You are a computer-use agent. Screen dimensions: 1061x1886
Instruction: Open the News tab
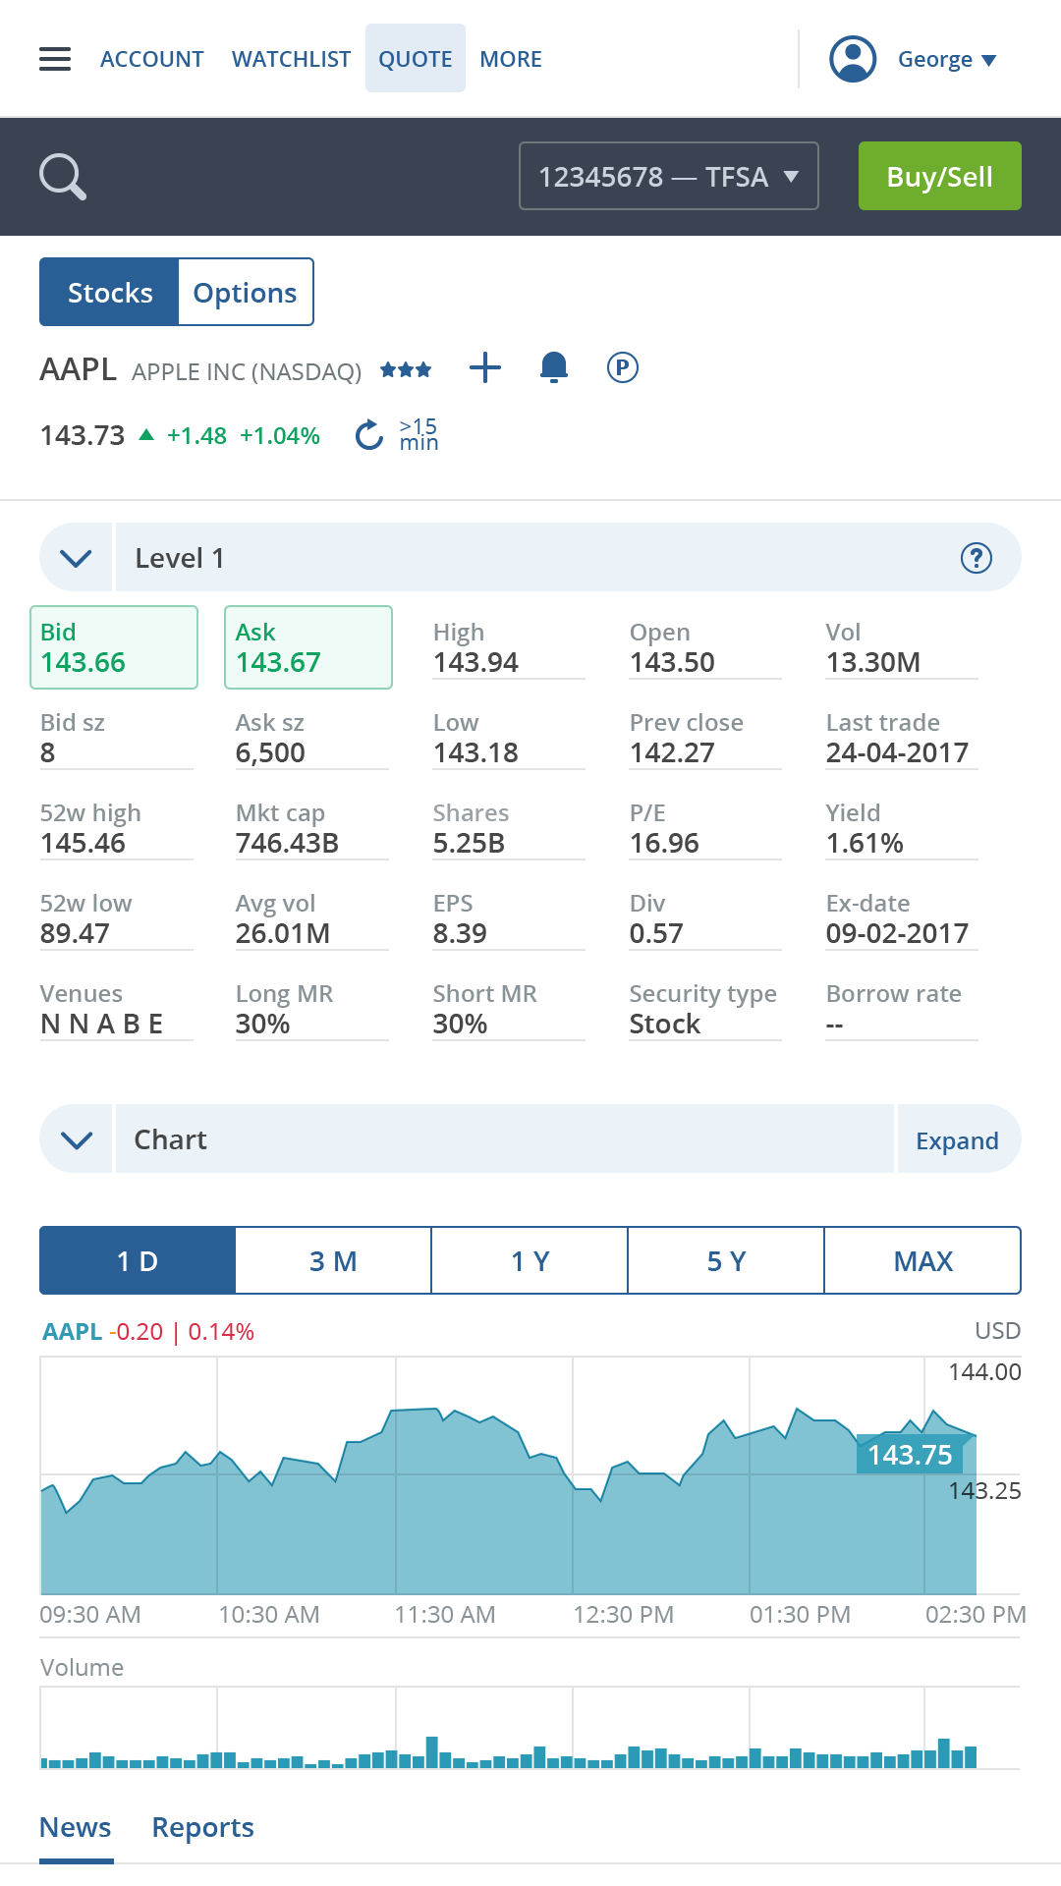click(x=76, y=1827)
